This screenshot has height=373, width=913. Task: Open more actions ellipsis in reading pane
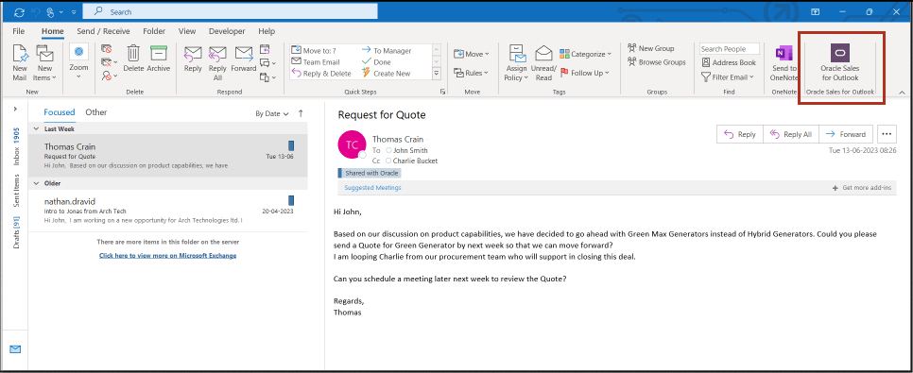click(887, 134)
